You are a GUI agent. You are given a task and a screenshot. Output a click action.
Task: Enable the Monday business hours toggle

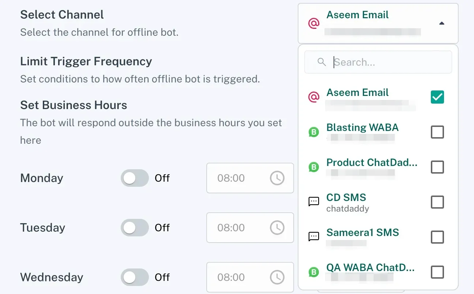[x=135, y=178]
